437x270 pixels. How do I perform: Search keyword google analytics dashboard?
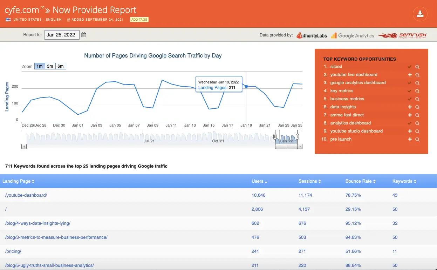(417, 83)
